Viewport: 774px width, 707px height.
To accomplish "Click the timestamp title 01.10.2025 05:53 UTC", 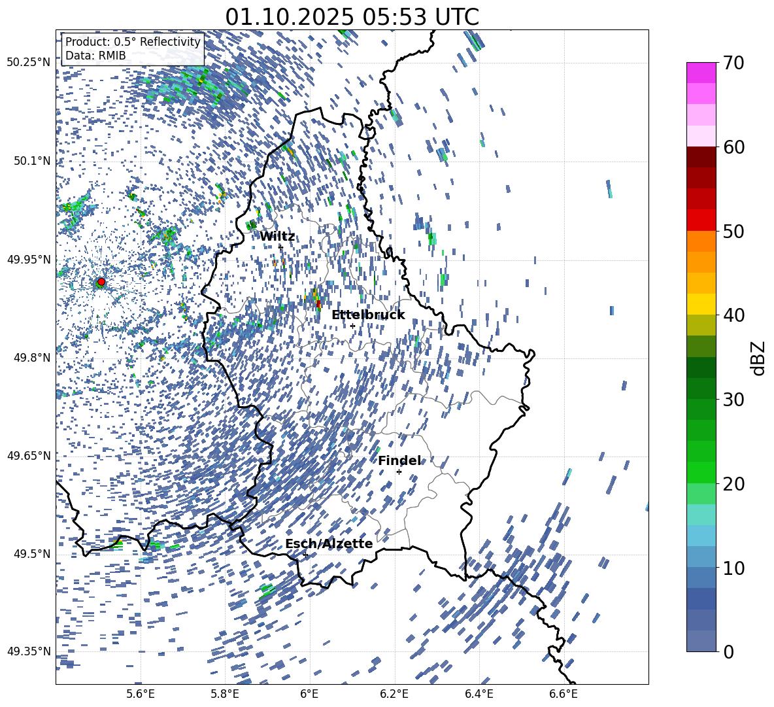I will coord(352,16).
